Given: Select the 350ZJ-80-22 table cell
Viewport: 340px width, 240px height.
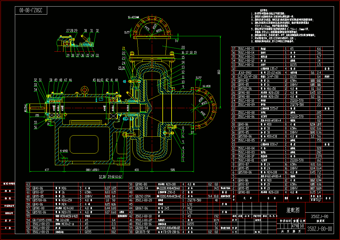Looking at the screenshot, I should [41, 228].
